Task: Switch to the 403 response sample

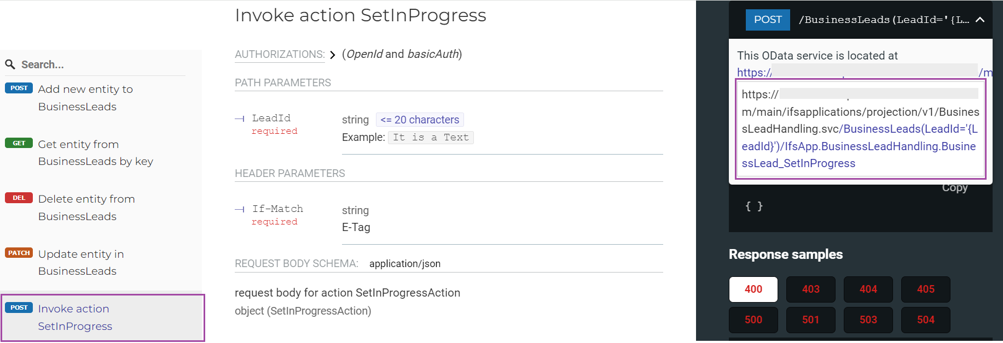Action: coord(811,289)
